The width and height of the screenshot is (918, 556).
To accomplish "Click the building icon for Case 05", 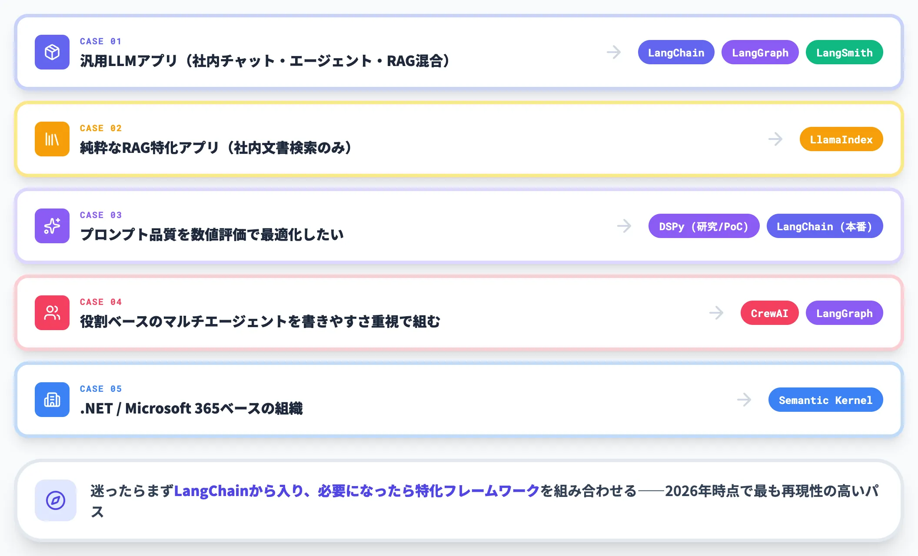I will [x=52, y=400].
